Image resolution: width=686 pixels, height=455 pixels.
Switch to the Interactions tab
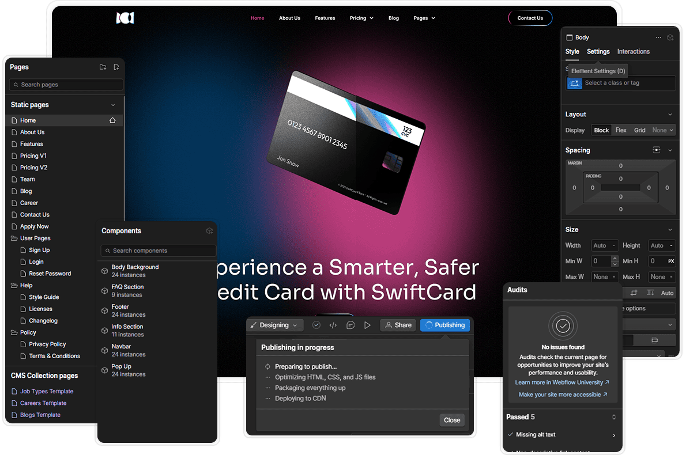click(x=633, y=52)
